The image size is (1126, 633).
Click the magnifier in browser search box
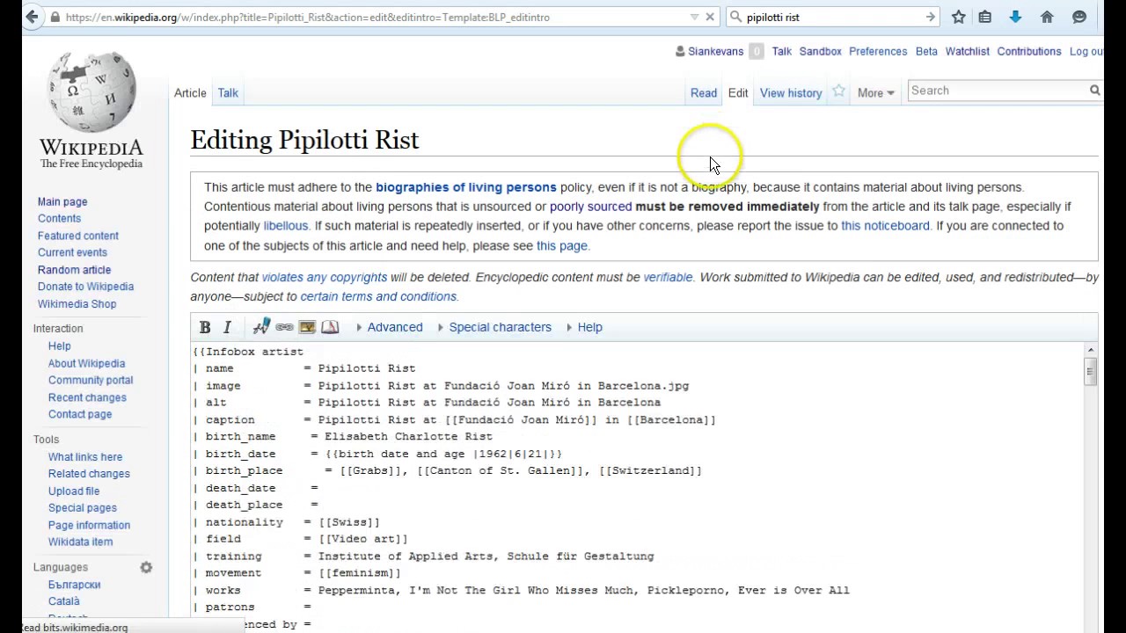click(735, 17)
